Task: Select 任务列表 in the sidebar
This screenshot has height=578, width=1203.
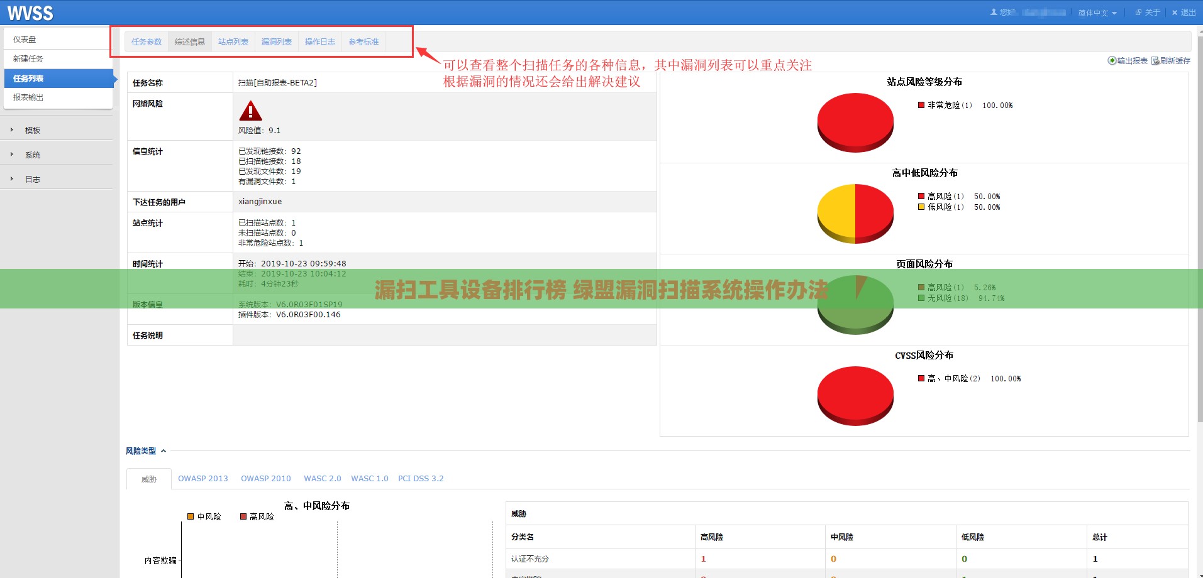Action: click(x=58, y=79)
